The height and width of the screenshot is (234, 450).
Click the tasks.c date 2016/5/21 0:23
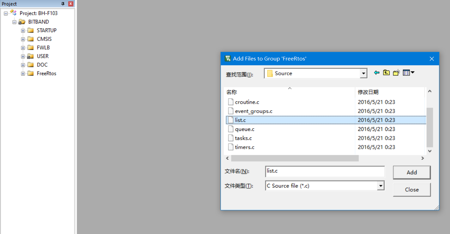(376, 138)
